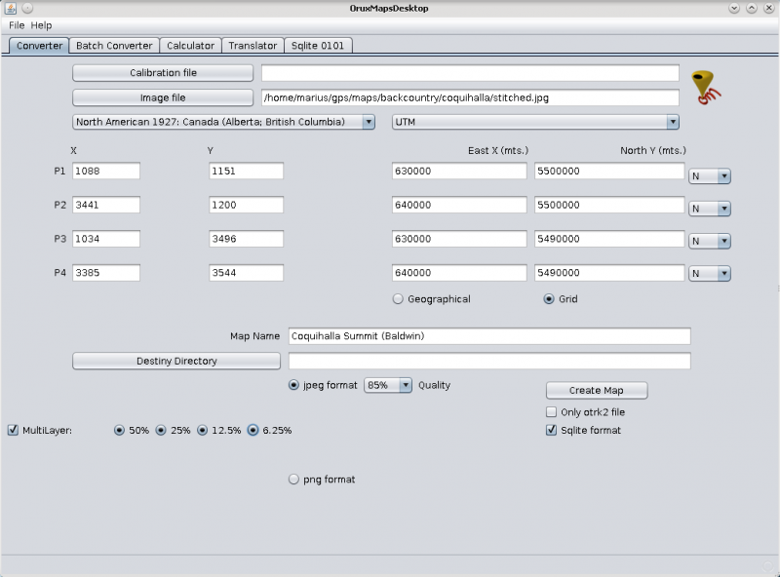
Task: Open the Help menu
Action: click(41, 25)
